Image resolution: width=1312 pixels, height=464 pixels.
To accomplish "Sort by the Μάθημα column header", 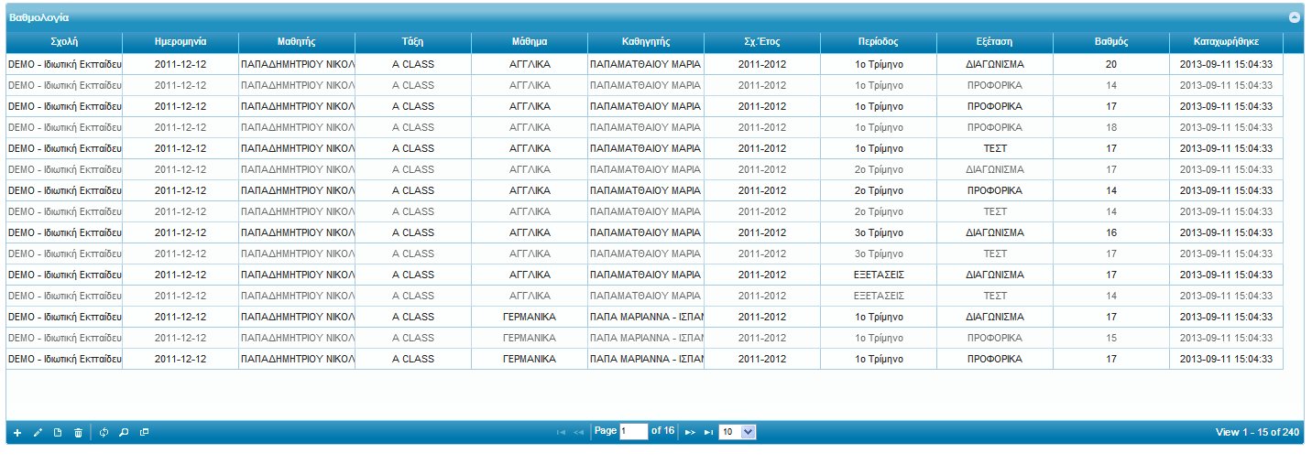I will [x=530, y=42].
